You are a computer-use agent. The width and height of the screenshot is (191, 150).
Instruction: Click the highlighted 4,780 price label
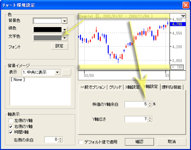pyautogui.click(x=178, y=24)
